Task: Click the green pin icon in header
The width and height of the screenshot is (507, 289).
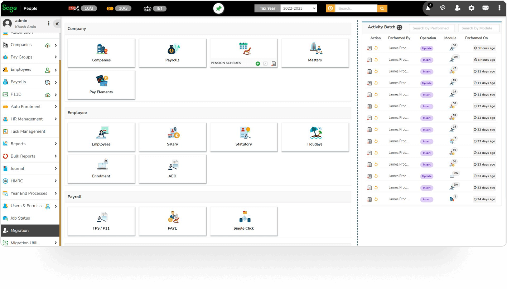Action: coord(218,8)
